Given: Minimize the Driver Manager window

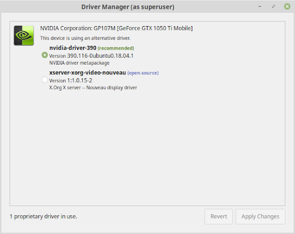Looking at the screenshot, I should coord(260,6).
